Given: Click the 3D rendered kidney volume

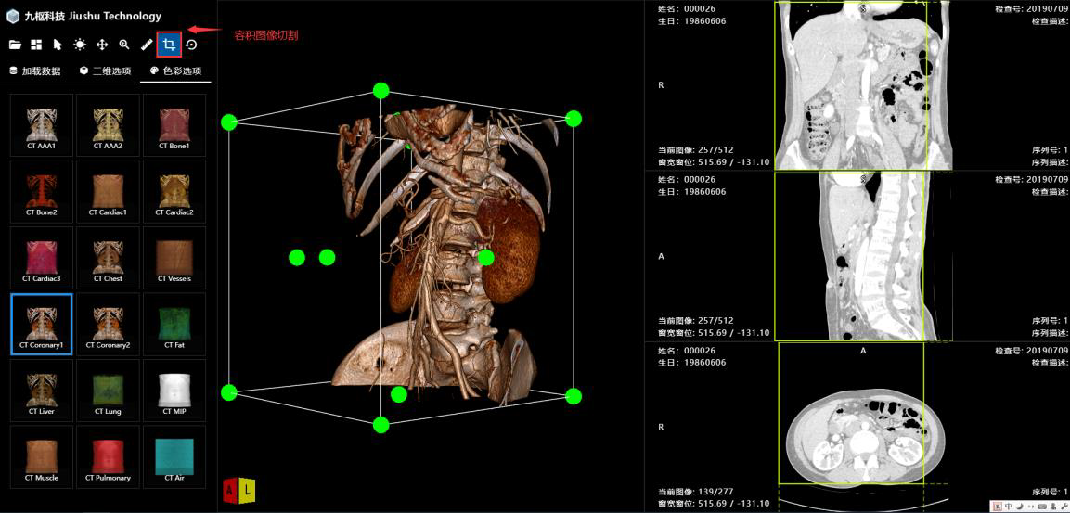Looking at the screenshot, I should click(x=509, y=251).
